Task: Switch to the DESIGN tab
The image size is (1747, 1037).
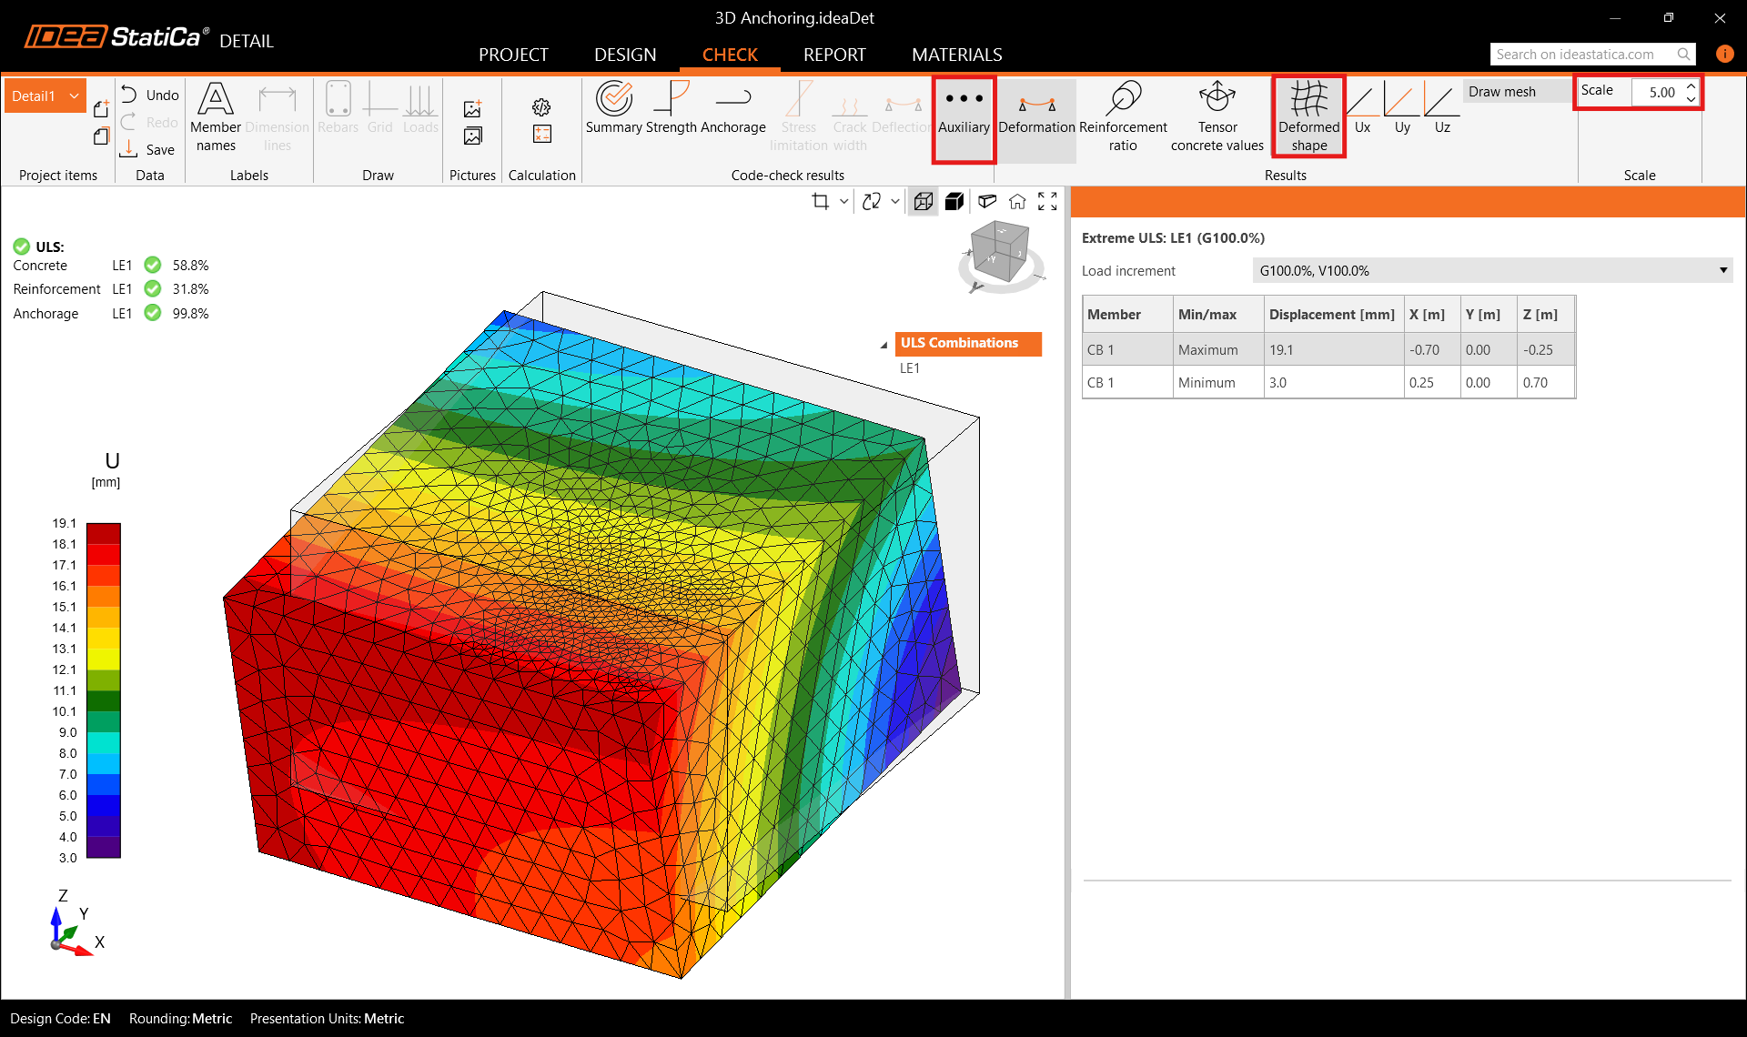Action: (625, 55)
